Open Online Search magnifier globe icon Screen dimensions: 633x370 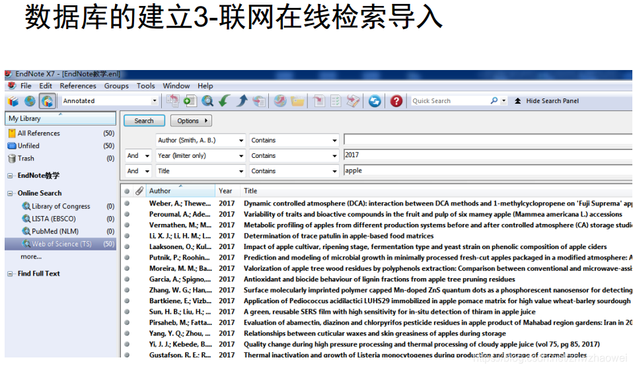(x=207, y=101)
